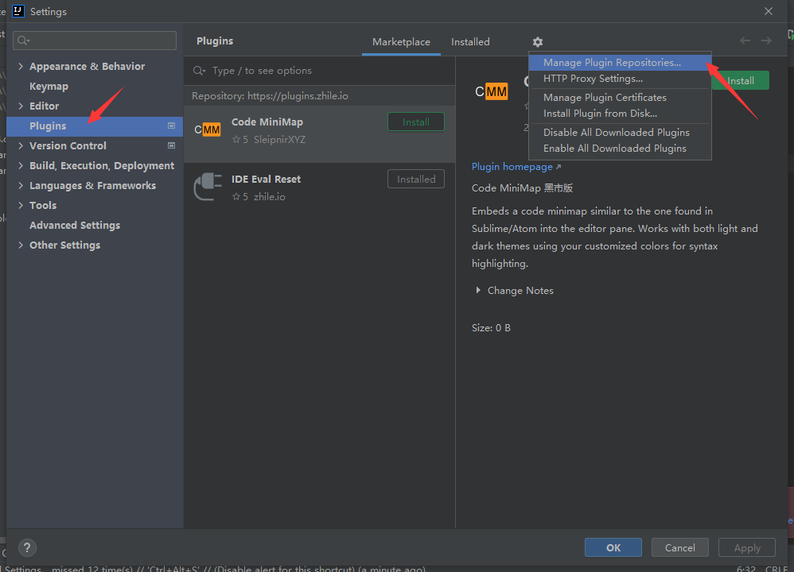Click the SleipnirXYZ vendor name

[x=279, y=140]
